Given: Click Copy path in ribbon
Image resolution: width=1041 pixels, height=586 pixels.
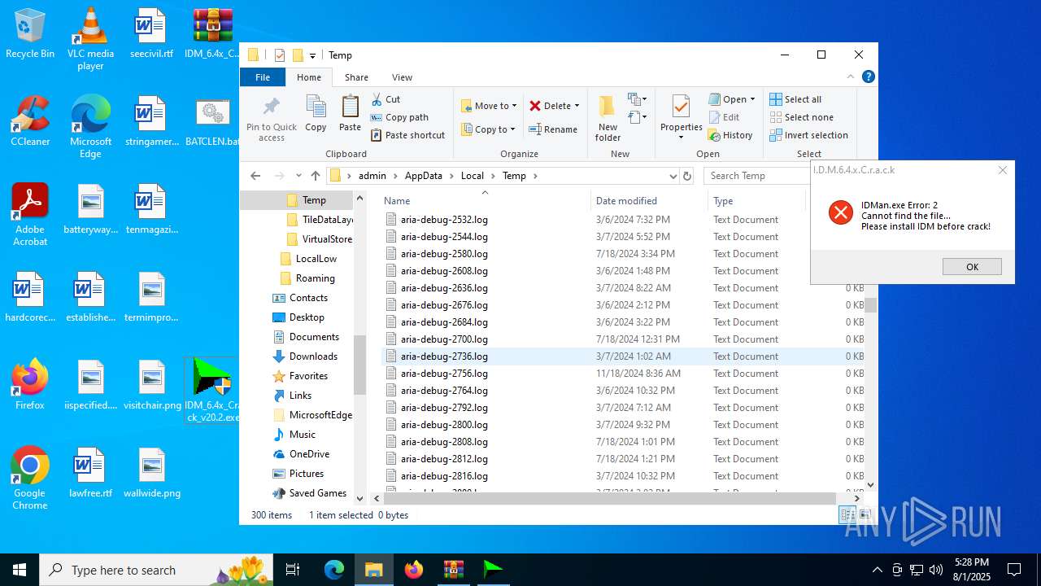Looking at the screenshot, I should click(399, 117).
